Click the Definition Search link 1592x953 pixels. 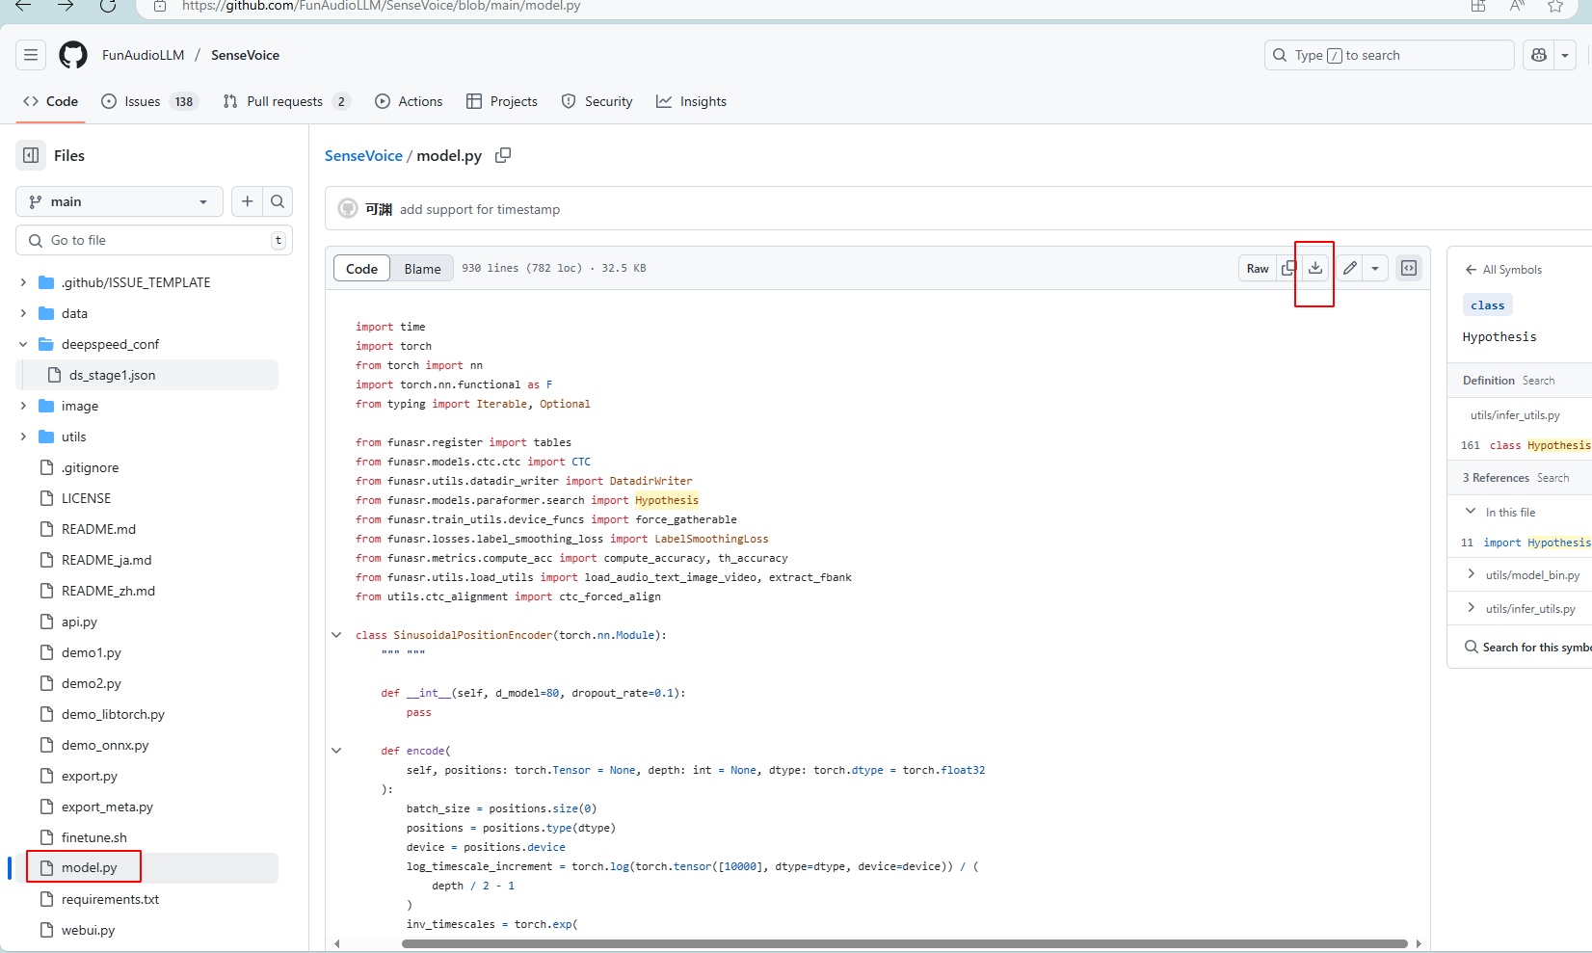[x=1539, y=381]
